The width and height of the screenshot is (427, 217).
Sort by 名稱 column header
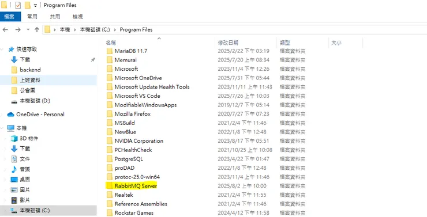click(x=111, y=43)
